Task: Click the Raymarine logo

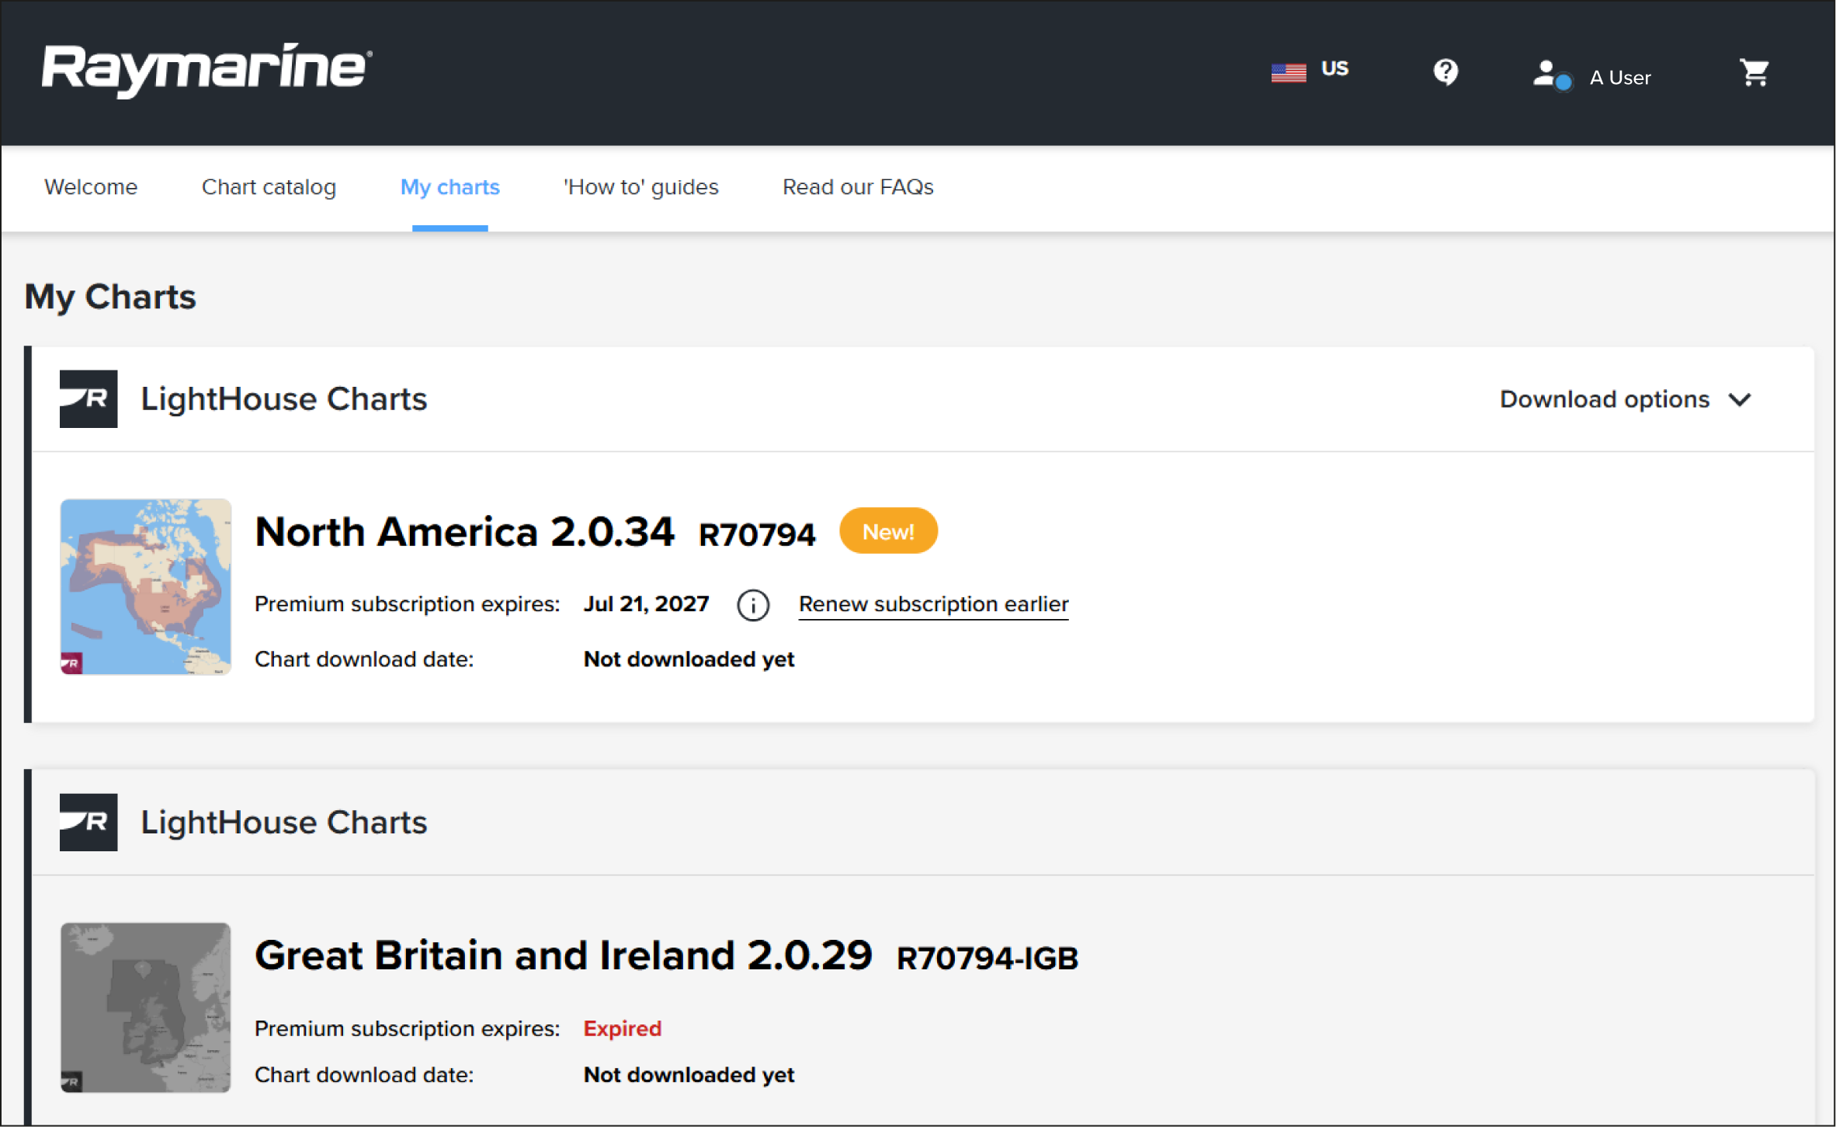Action: point(207,70)
